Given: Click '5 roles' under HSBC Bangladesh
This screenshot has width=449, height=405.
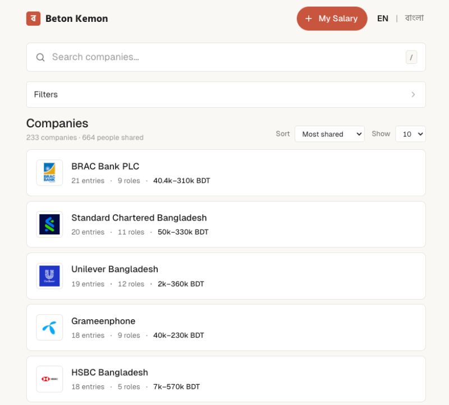Looking at the screenshot, I should coord(129,386).
